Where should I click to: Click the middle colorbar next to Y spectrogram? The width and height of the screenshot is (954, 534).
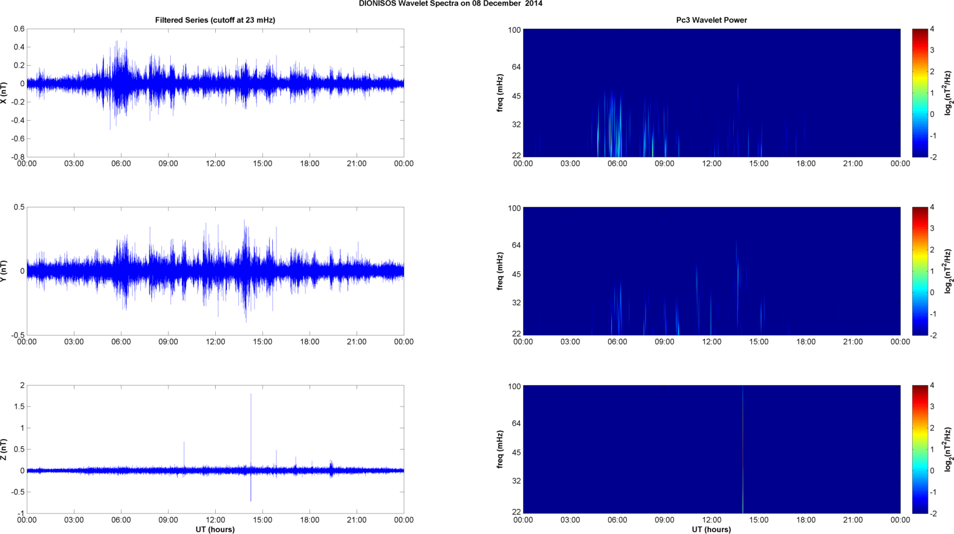pyautogui.click(x=920, y=271)
